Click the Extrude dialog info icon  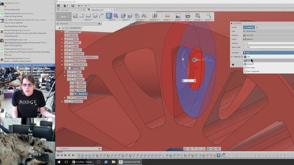(233, 65)
